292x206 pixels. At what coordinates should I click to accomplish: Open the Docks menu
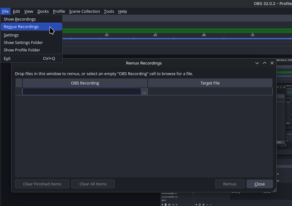(43, 11)
